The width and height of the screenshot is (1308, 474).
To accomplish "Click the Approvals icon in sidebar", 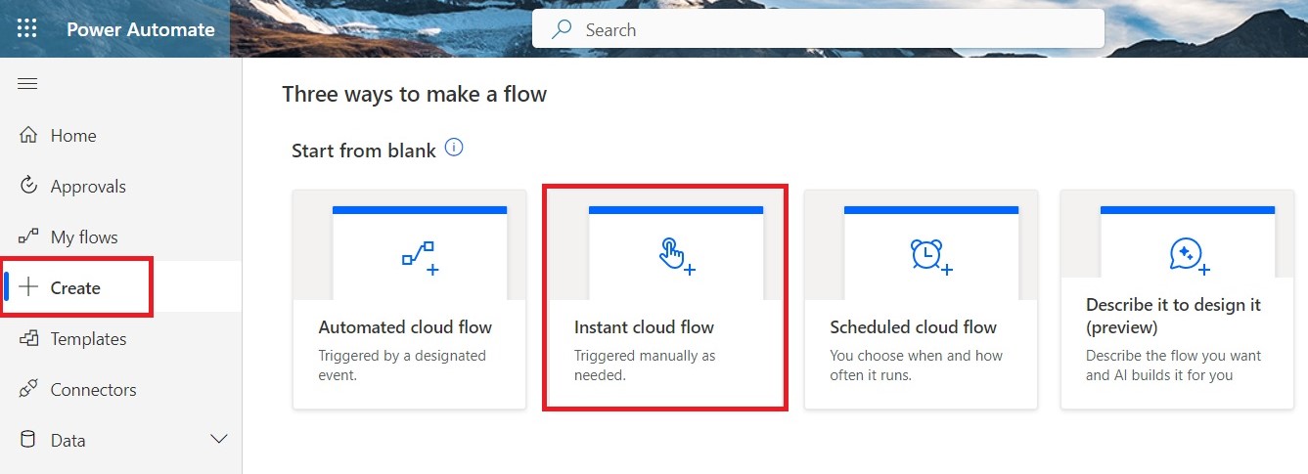I will point(28,186).
